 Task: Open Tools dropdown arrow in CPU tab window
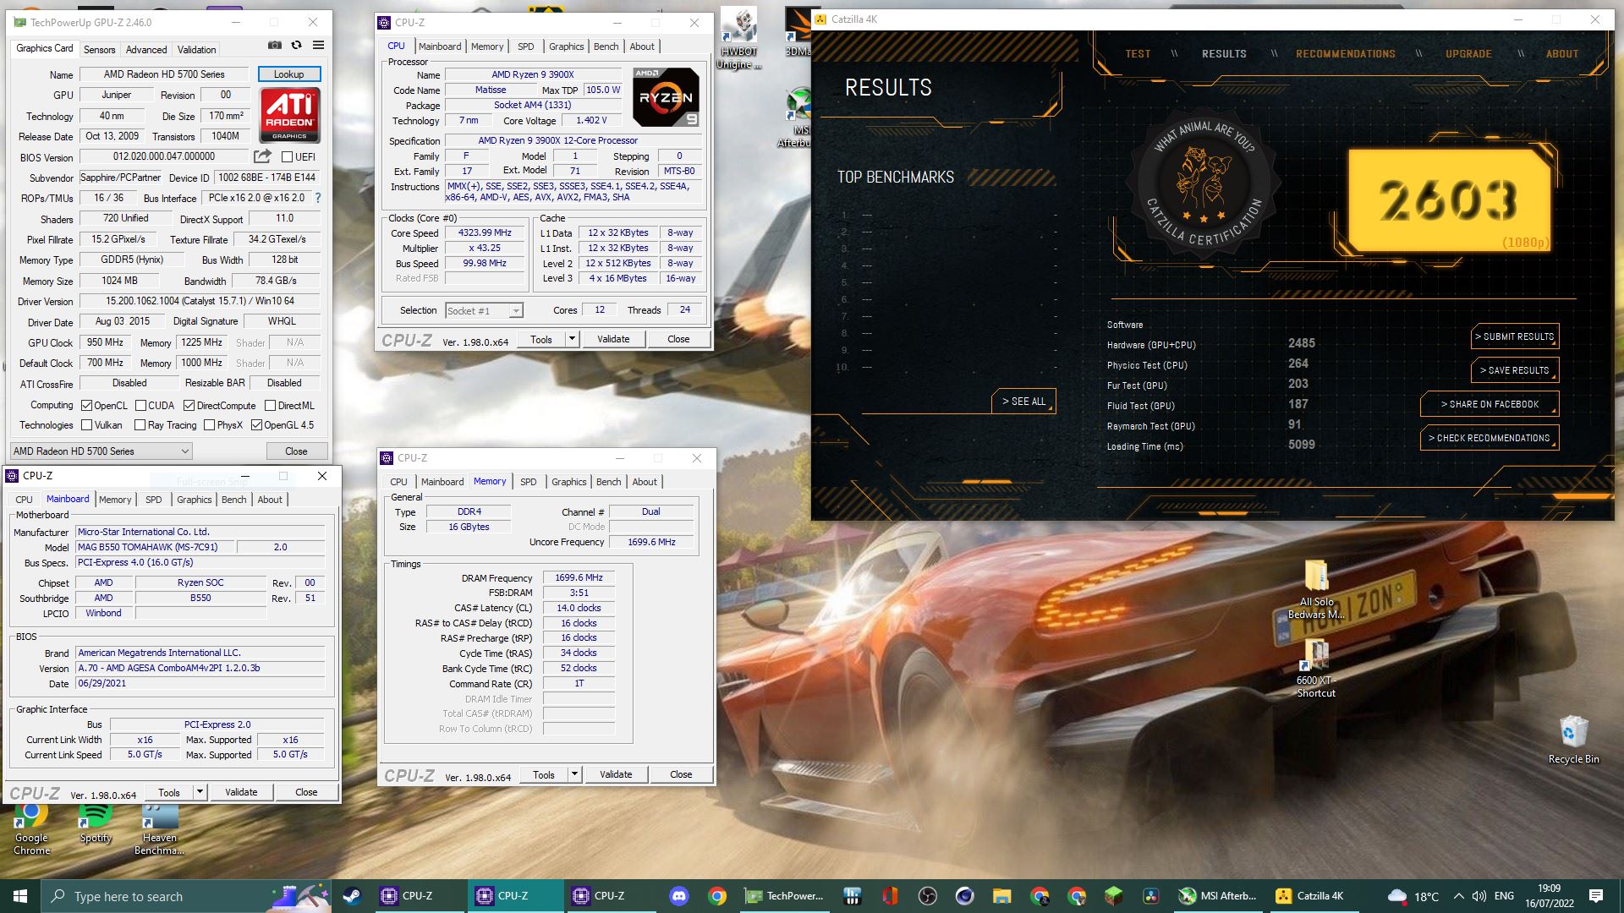coord(572,339)
